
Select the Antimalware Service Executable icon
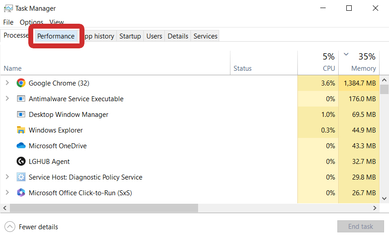(21, 99)
